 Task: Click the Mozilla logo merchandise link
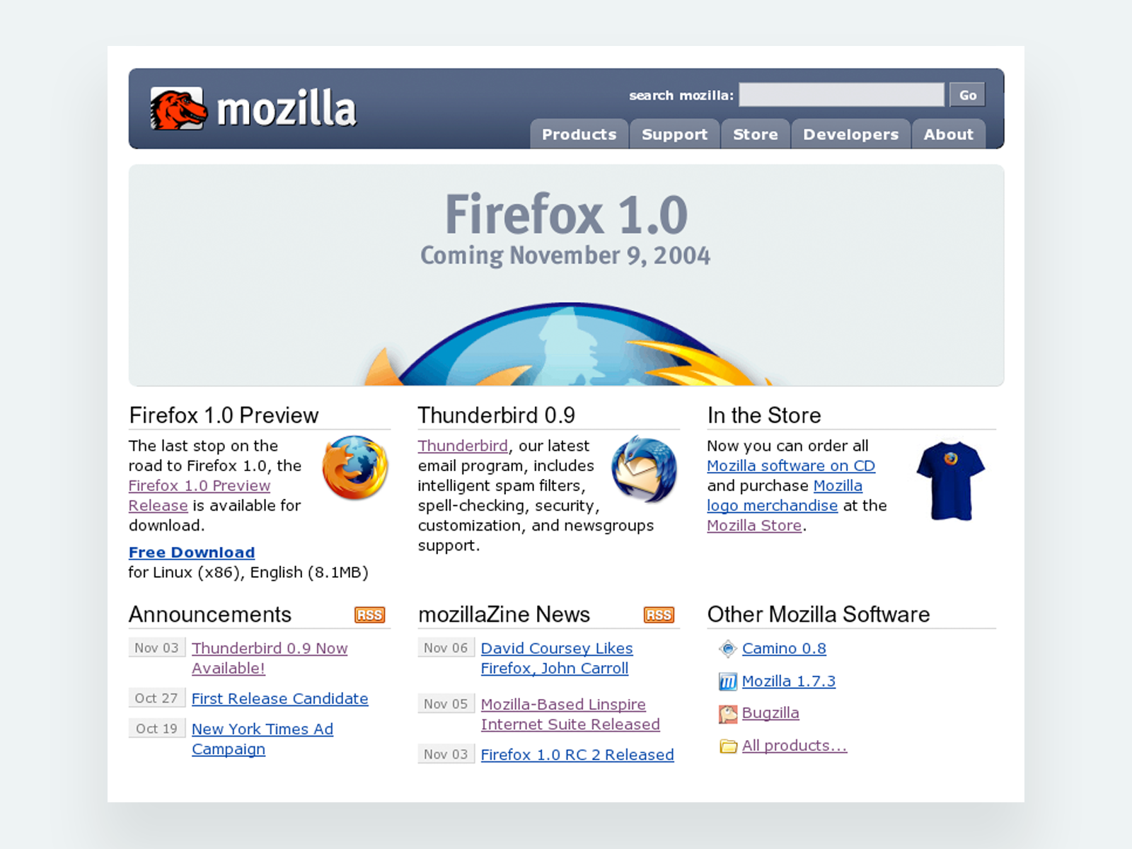[785, 495]
